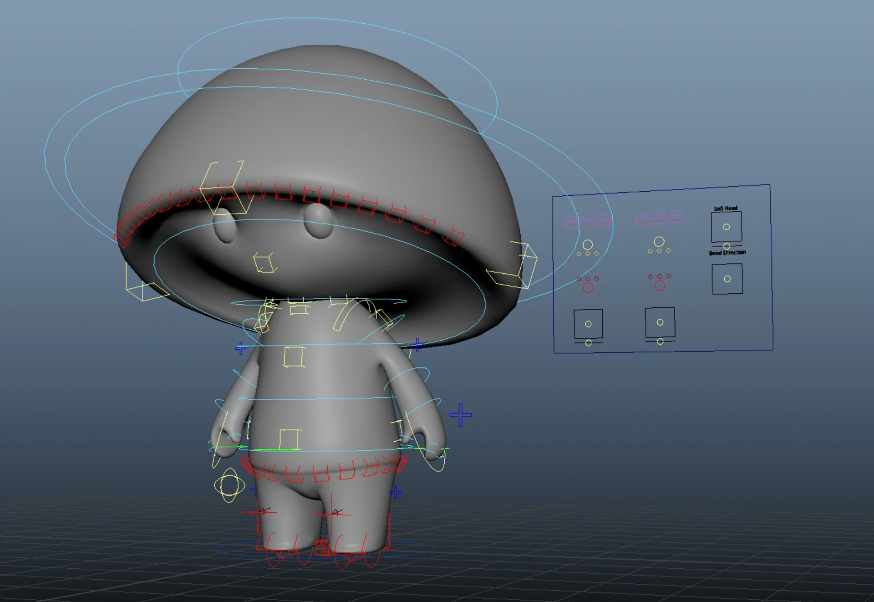
Task: Select the yellow square control on the chest
Action: 294,357
